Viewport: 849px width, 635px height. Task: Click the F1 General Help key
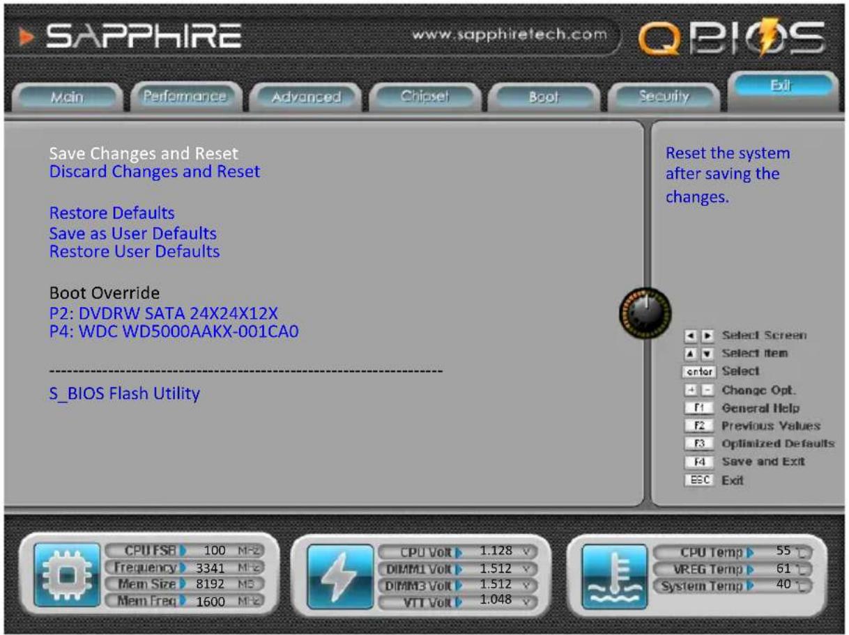699,408
